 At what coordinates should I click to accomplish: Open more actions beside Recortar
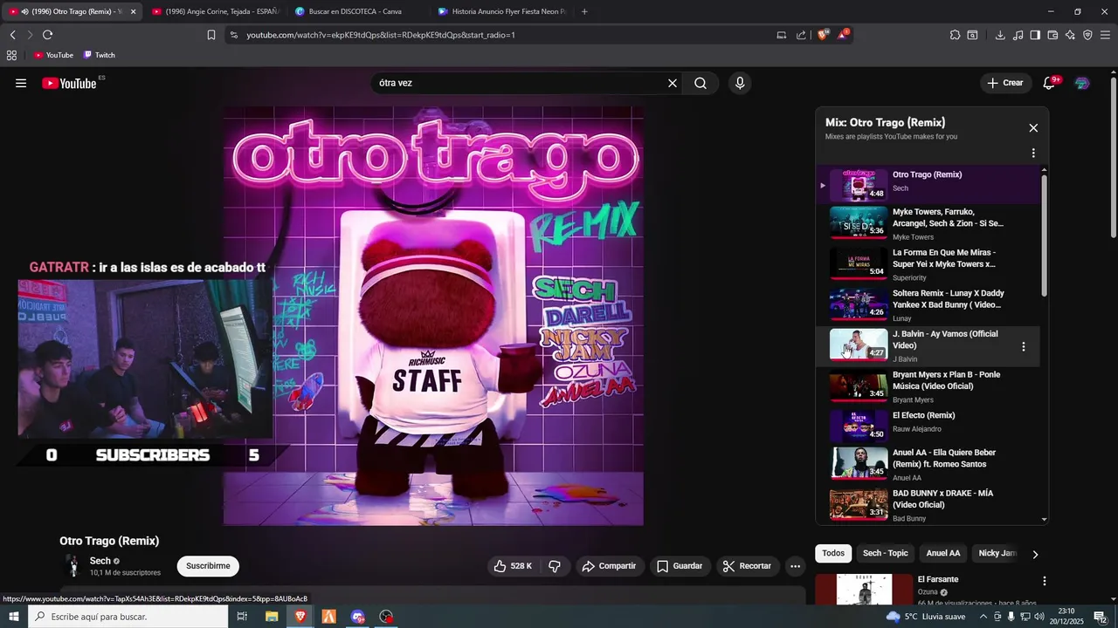point(795,566)
